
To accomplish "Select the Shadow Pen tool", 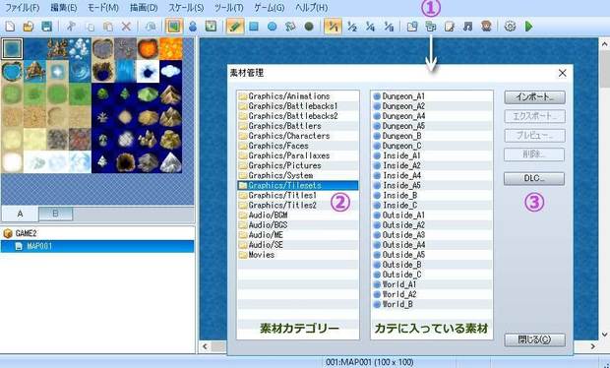I will 309,27.
